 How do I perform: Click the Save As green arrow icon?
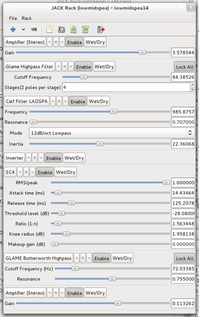pyautogui.click(x=86, y=30)
